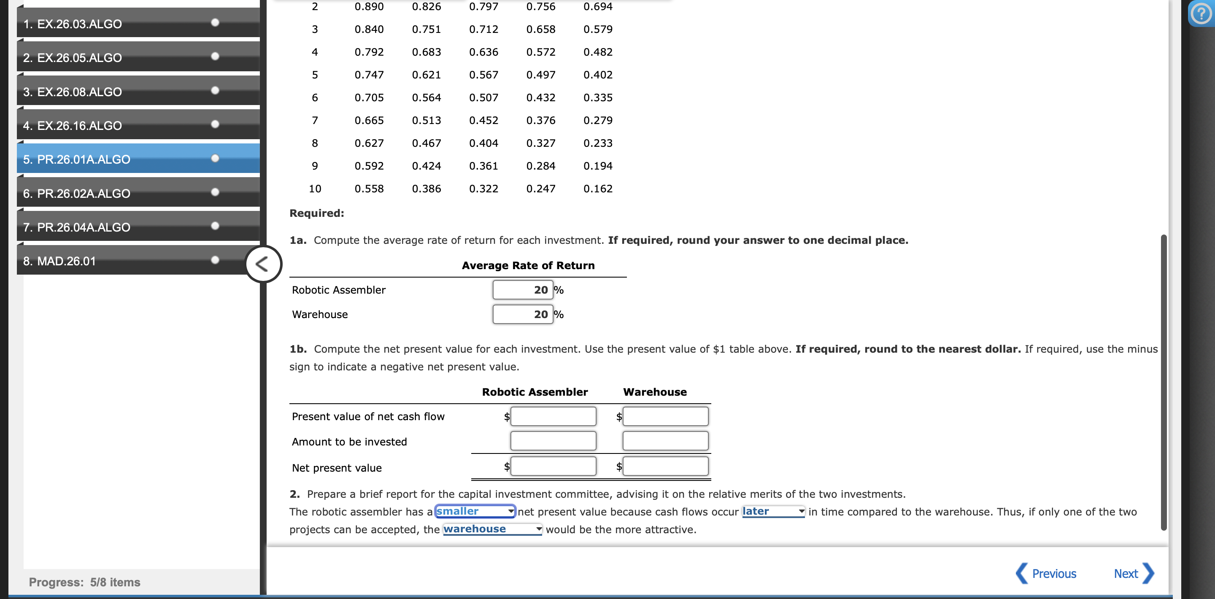The height and width of the screenshot is (599, 1215).
Task: Click the Next button
Action: point(1127,573)
